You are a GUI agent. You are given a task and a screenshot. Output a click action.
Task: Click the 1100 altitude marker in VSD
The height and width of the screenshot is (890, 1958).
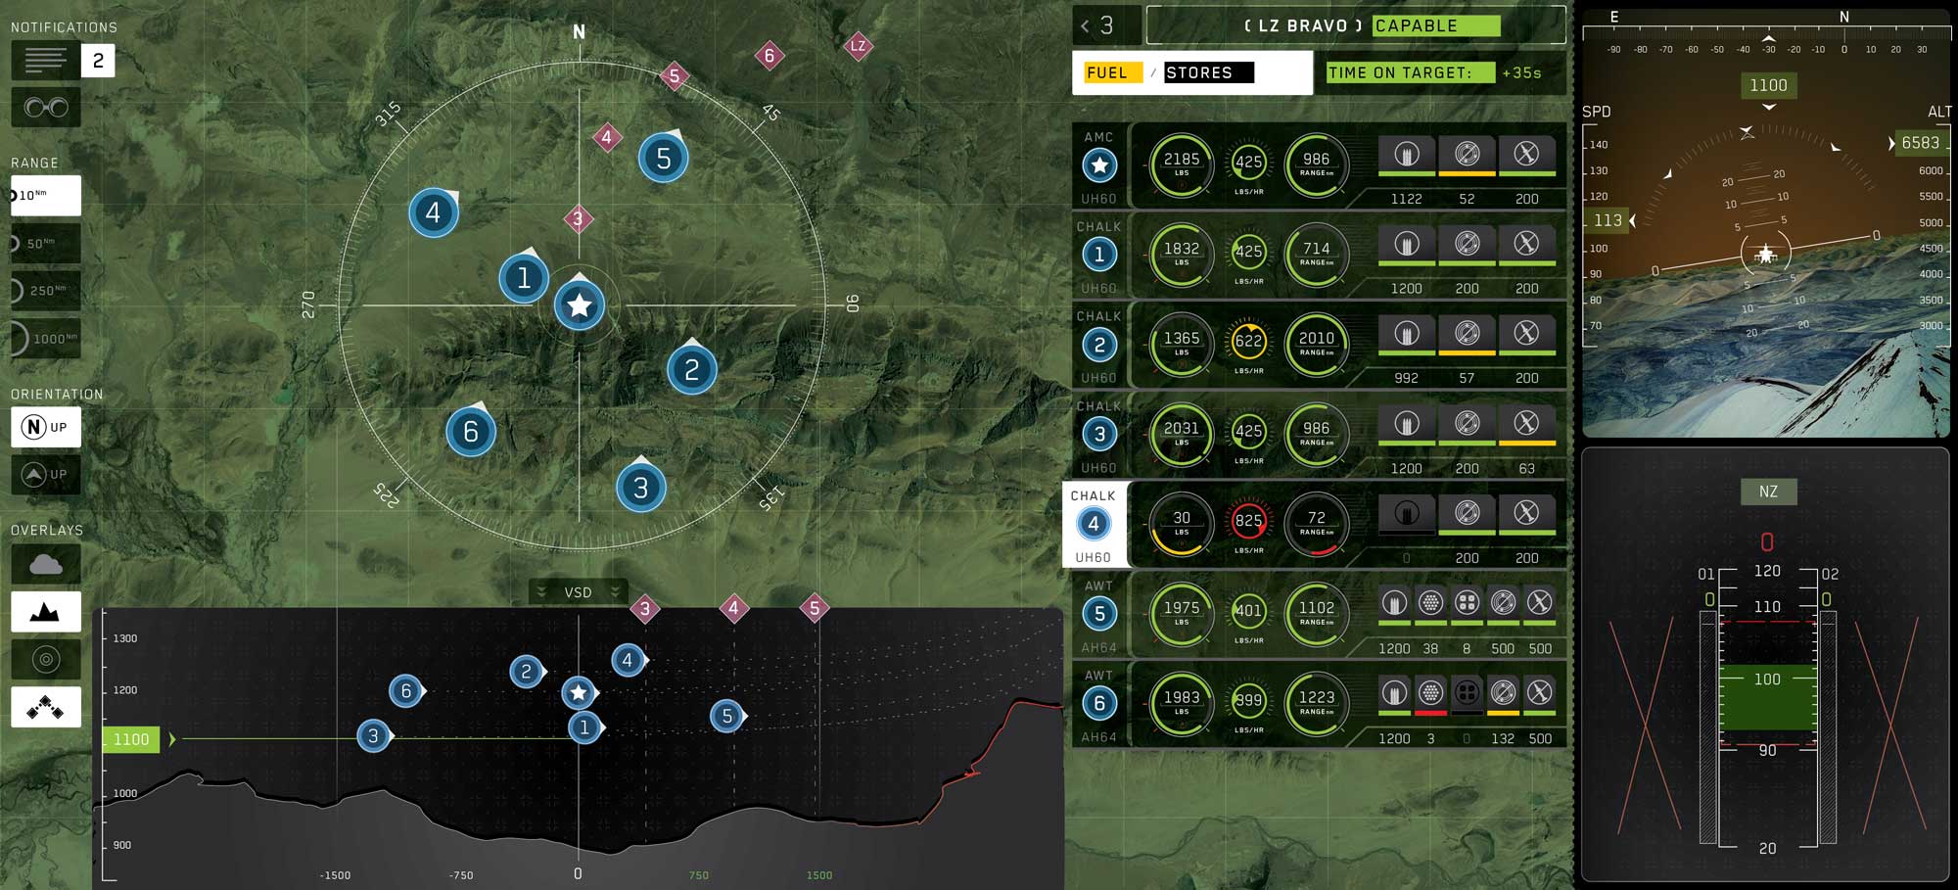click(131, 739)
